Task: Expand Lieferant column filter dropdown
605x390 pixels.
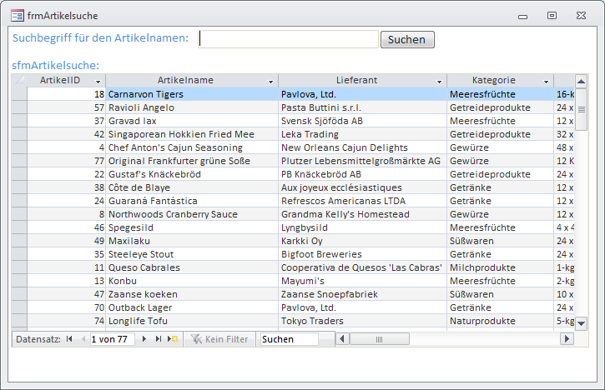Action: tap(439, 81)
